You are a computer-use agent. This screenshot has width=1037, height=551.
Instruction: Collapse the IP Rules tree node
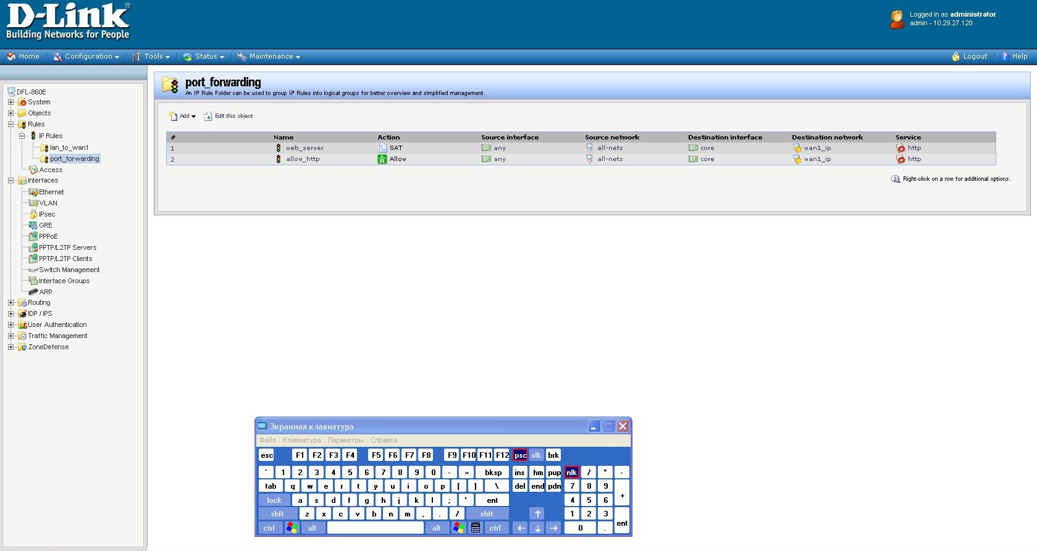coord(22,136)
